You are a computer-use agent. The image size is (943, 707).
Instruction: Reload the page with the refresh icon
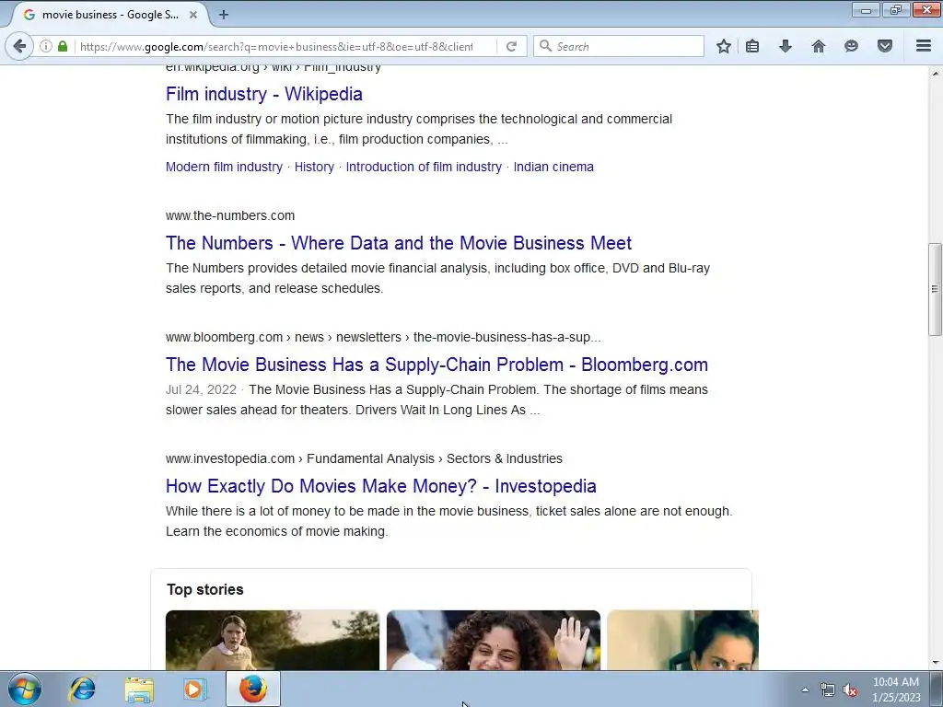tap(511, 46)
